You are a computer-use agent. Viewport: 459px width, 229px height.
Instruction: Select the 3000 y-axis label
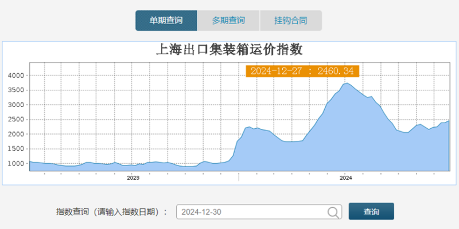pos(15,105)
